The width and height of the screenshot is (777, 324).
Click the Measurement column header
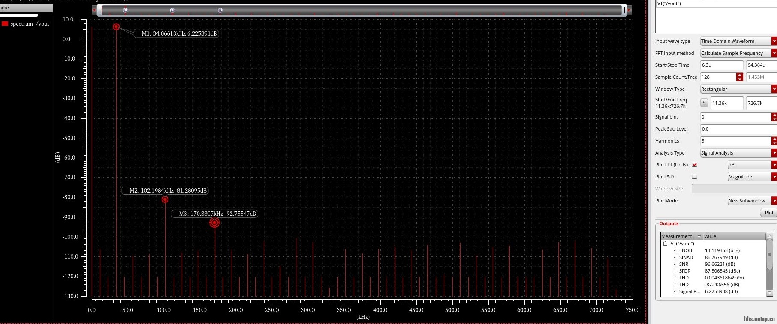pos(677,236)
